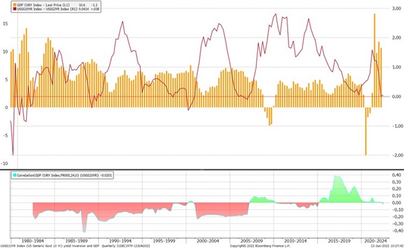Viewport: 404px width, 248px height.
Task: Click the 1990-1994 x-axis label
Action: pyautogui.click(x=120, y=239)
